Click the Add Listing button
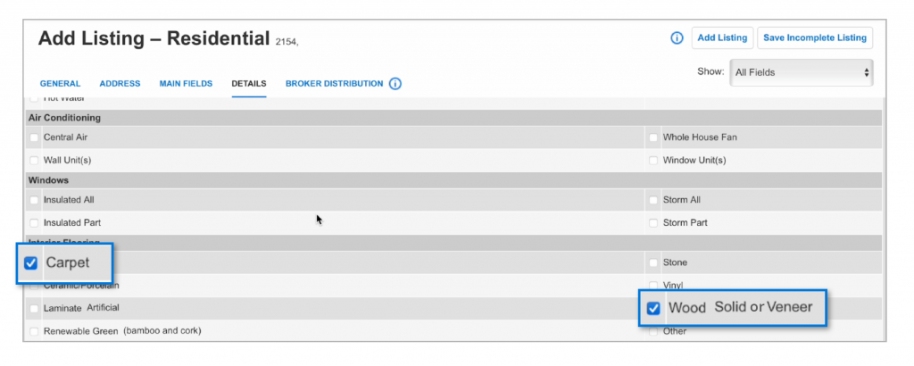Screen dimensions: 914x366 (722, 37)
